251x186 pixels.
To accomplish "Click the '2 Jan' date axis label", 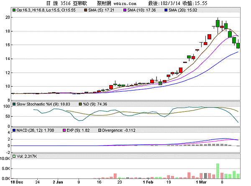I will (58, 182).
